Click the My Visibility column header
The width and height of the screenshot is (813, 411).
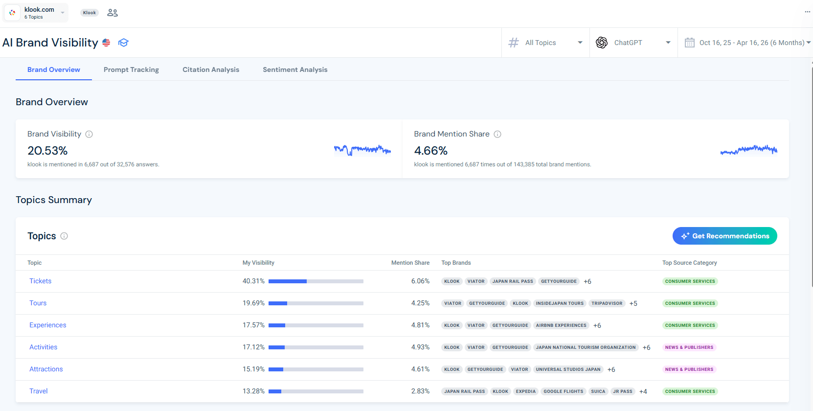coord(258,263)
